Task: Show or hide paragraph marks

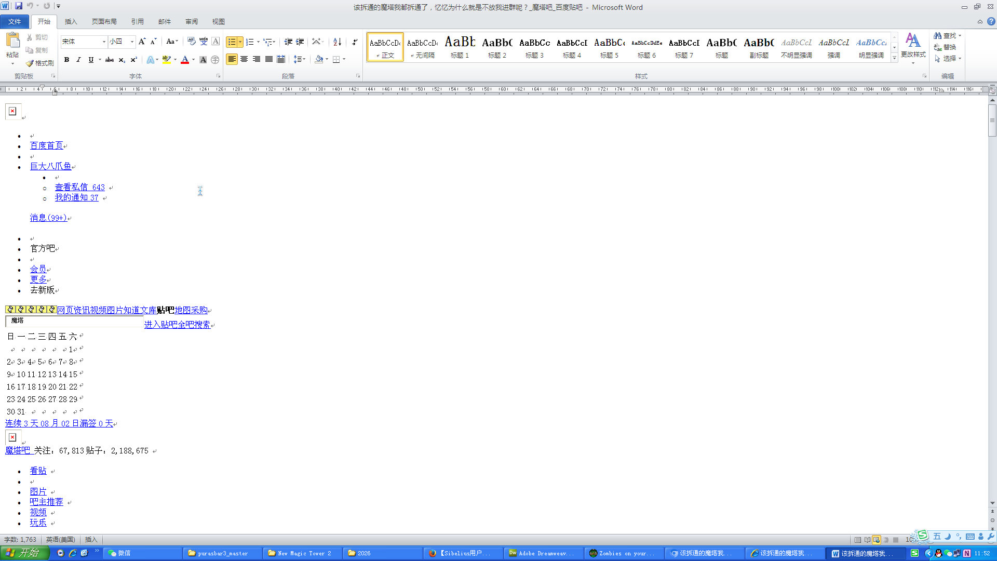Action: 355,42
